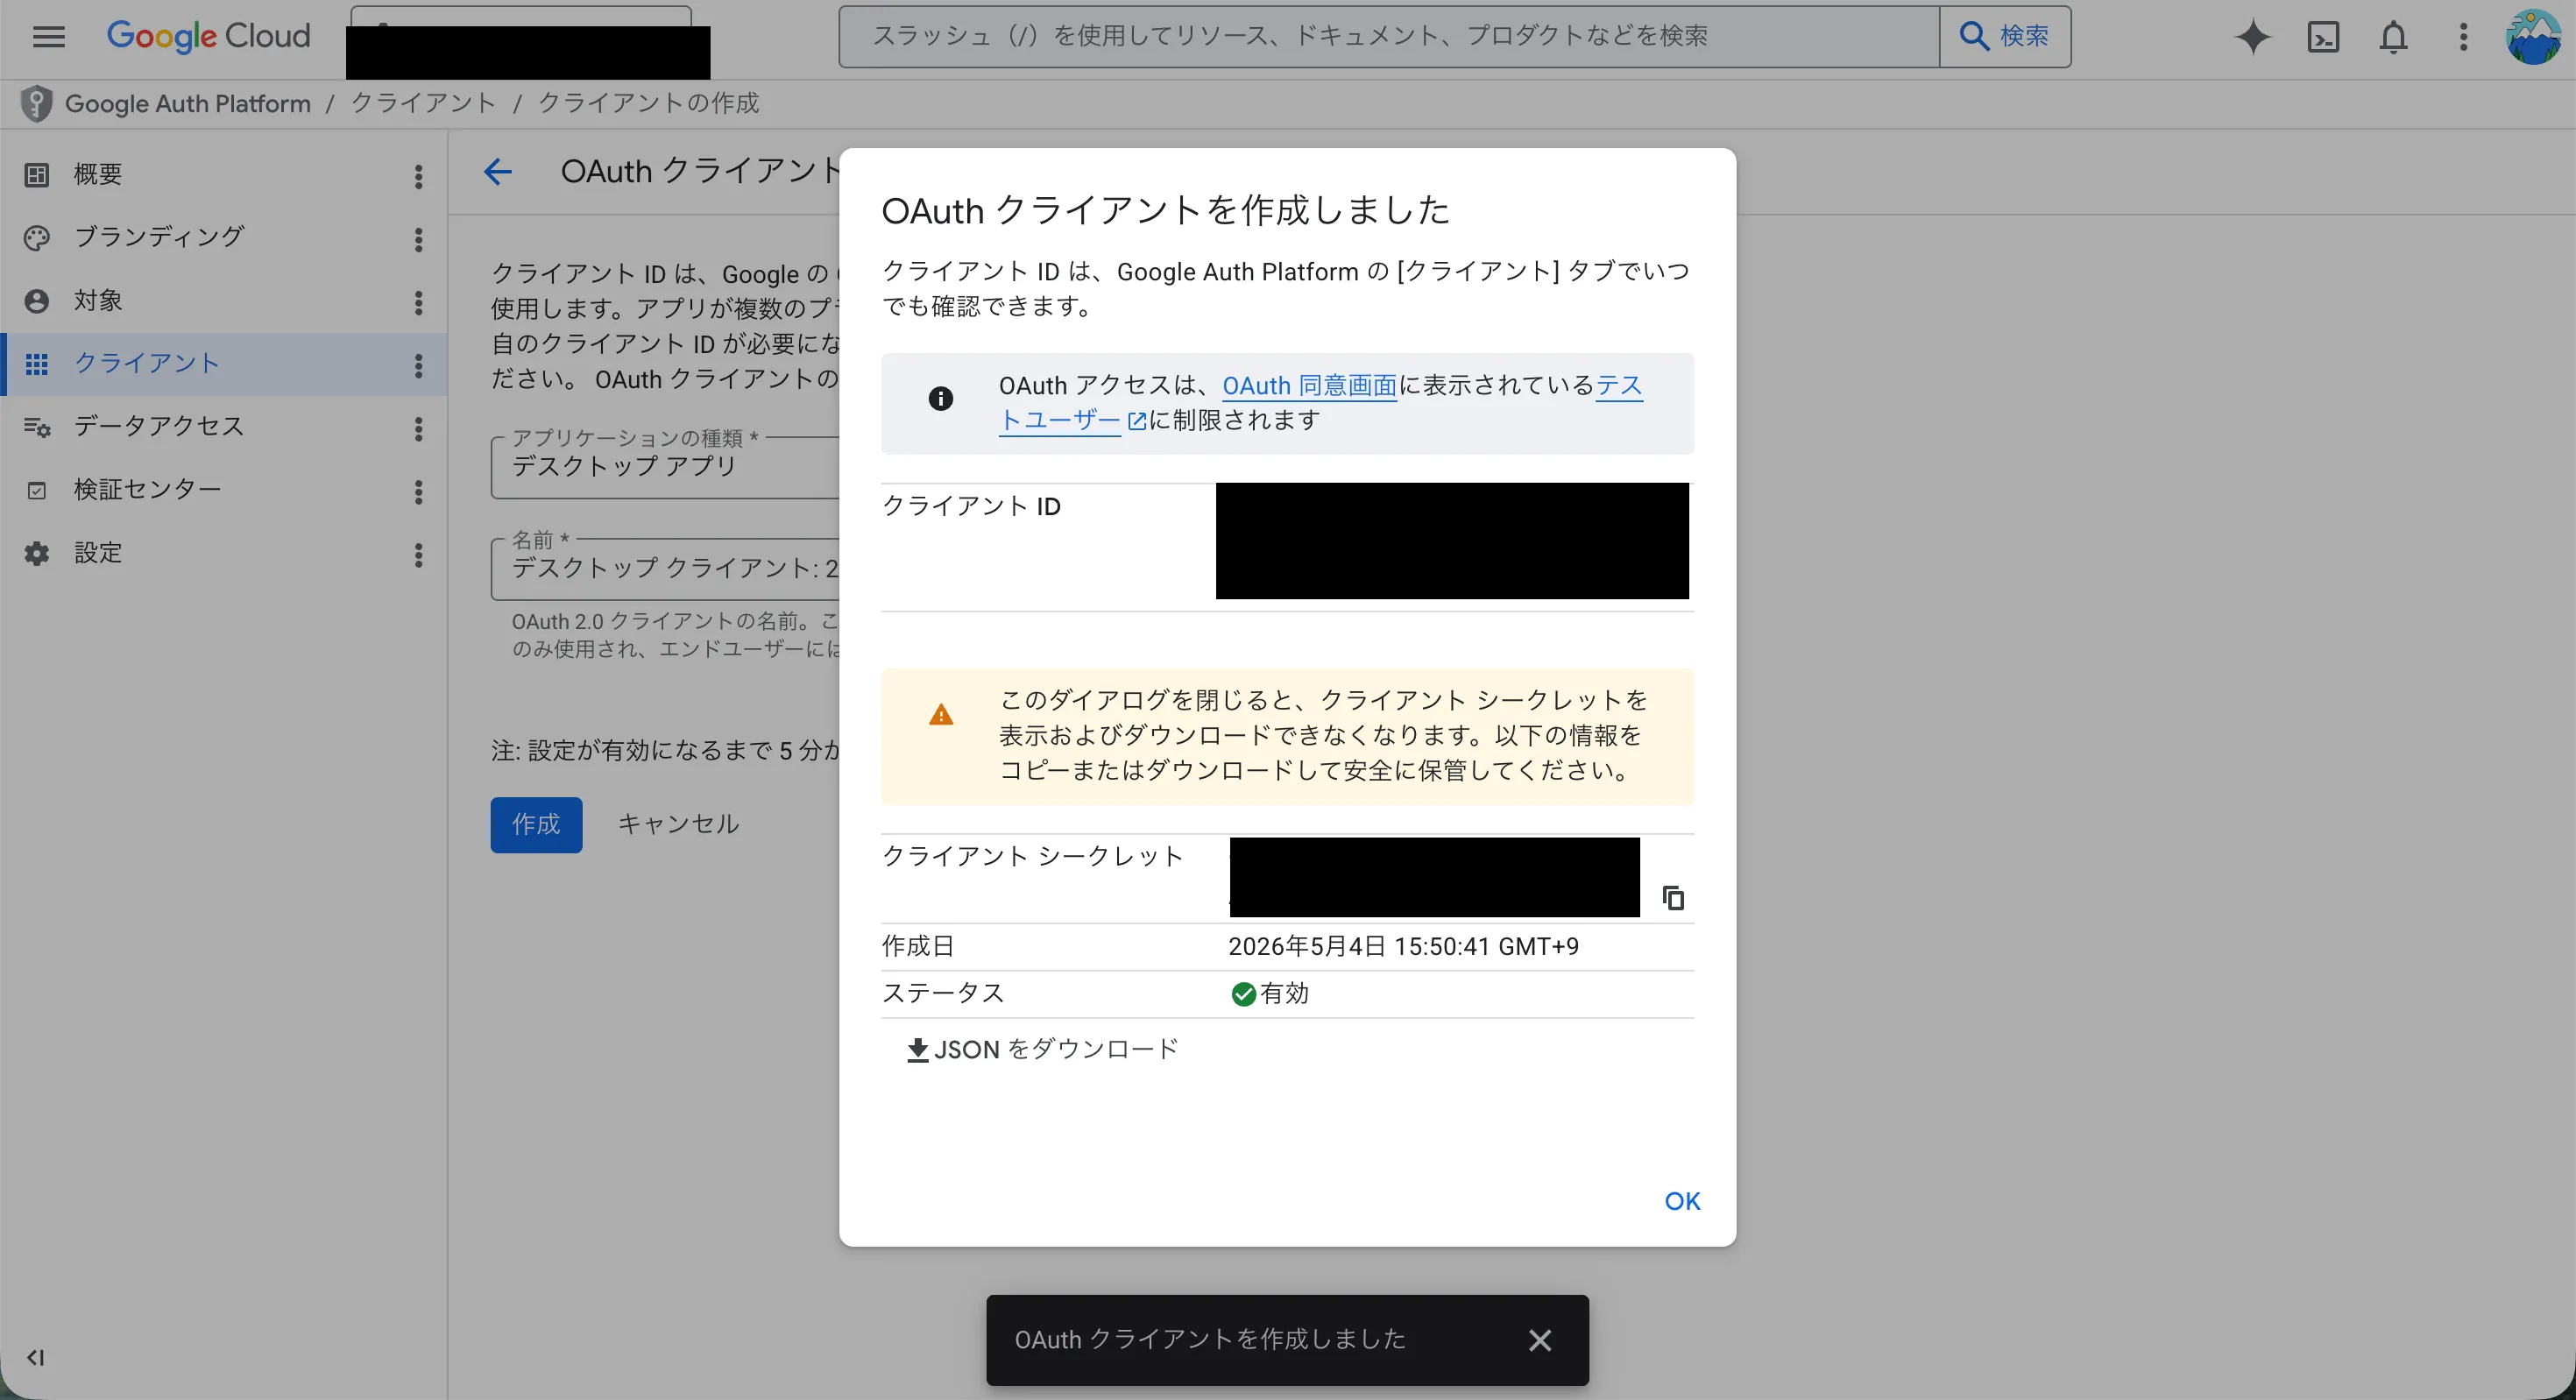
Task: Copy the client secret with copy icon
Action: [1673, 898]
